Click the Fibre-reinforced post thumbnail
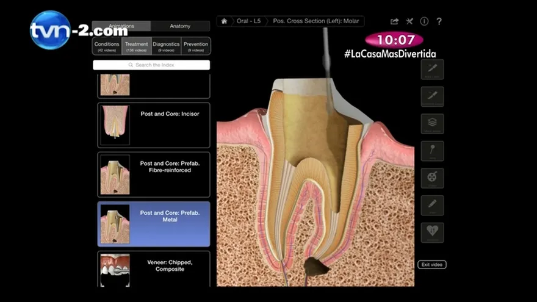 point(115,174)
